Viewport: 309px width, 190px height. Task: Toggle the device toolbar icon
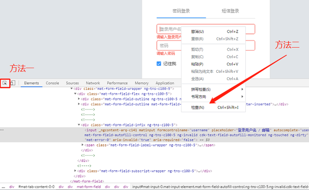pyautogui.click(x=13, y=83)
